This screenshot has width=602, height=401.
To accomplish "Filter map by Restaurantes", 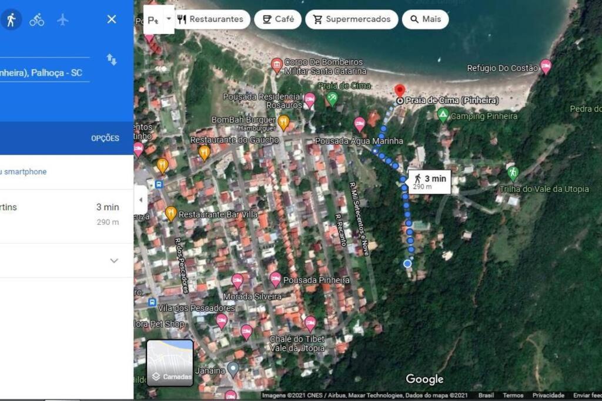I will pos(211,19).
